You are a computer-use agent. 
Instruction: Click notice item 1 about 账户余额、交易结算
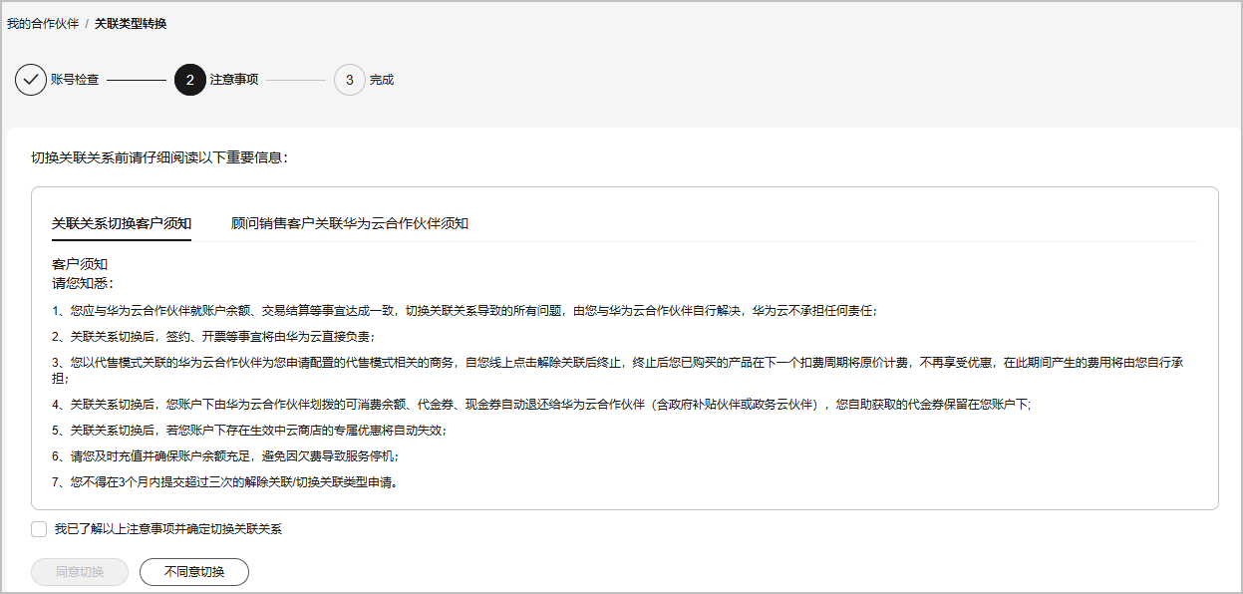pos(465,311)
